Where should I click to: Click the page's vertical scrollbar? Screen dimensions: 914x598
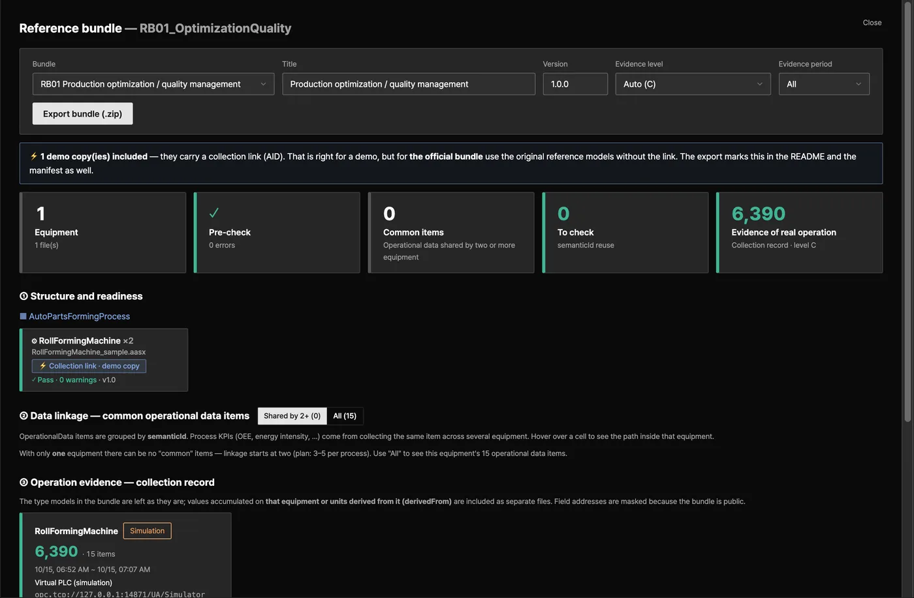[x=908, y=212]
